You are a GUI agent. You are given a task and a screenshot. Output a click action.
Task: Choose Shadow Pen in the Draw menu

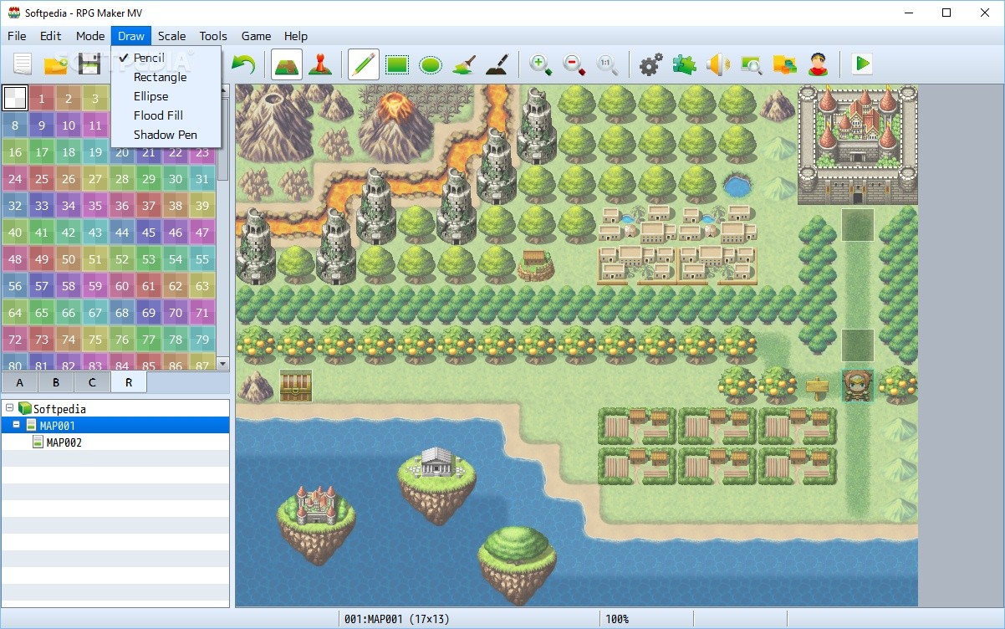point(166,135)
